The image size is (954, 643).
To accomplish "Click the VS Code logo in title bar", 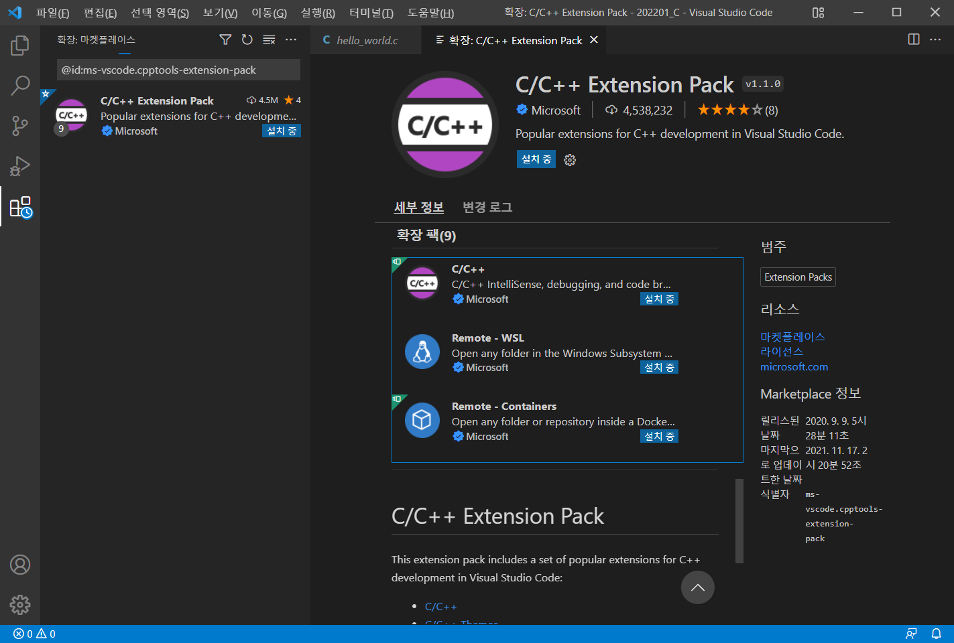I will click(15, 13).
